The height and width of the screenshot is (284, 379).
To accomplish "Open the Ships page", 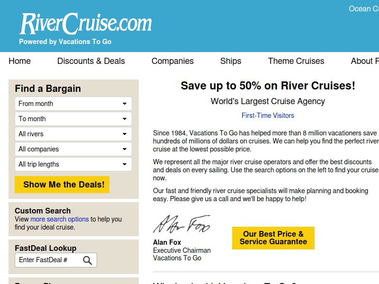I will point(231,61).
